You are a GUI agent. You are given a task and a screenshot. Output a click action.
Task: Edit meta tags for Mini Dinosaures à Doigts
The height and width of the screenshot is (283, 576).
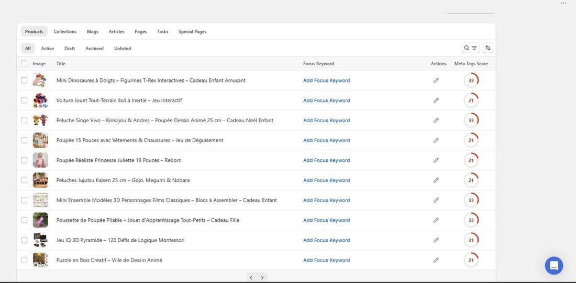pyautogui.click(x=436, y=80)
